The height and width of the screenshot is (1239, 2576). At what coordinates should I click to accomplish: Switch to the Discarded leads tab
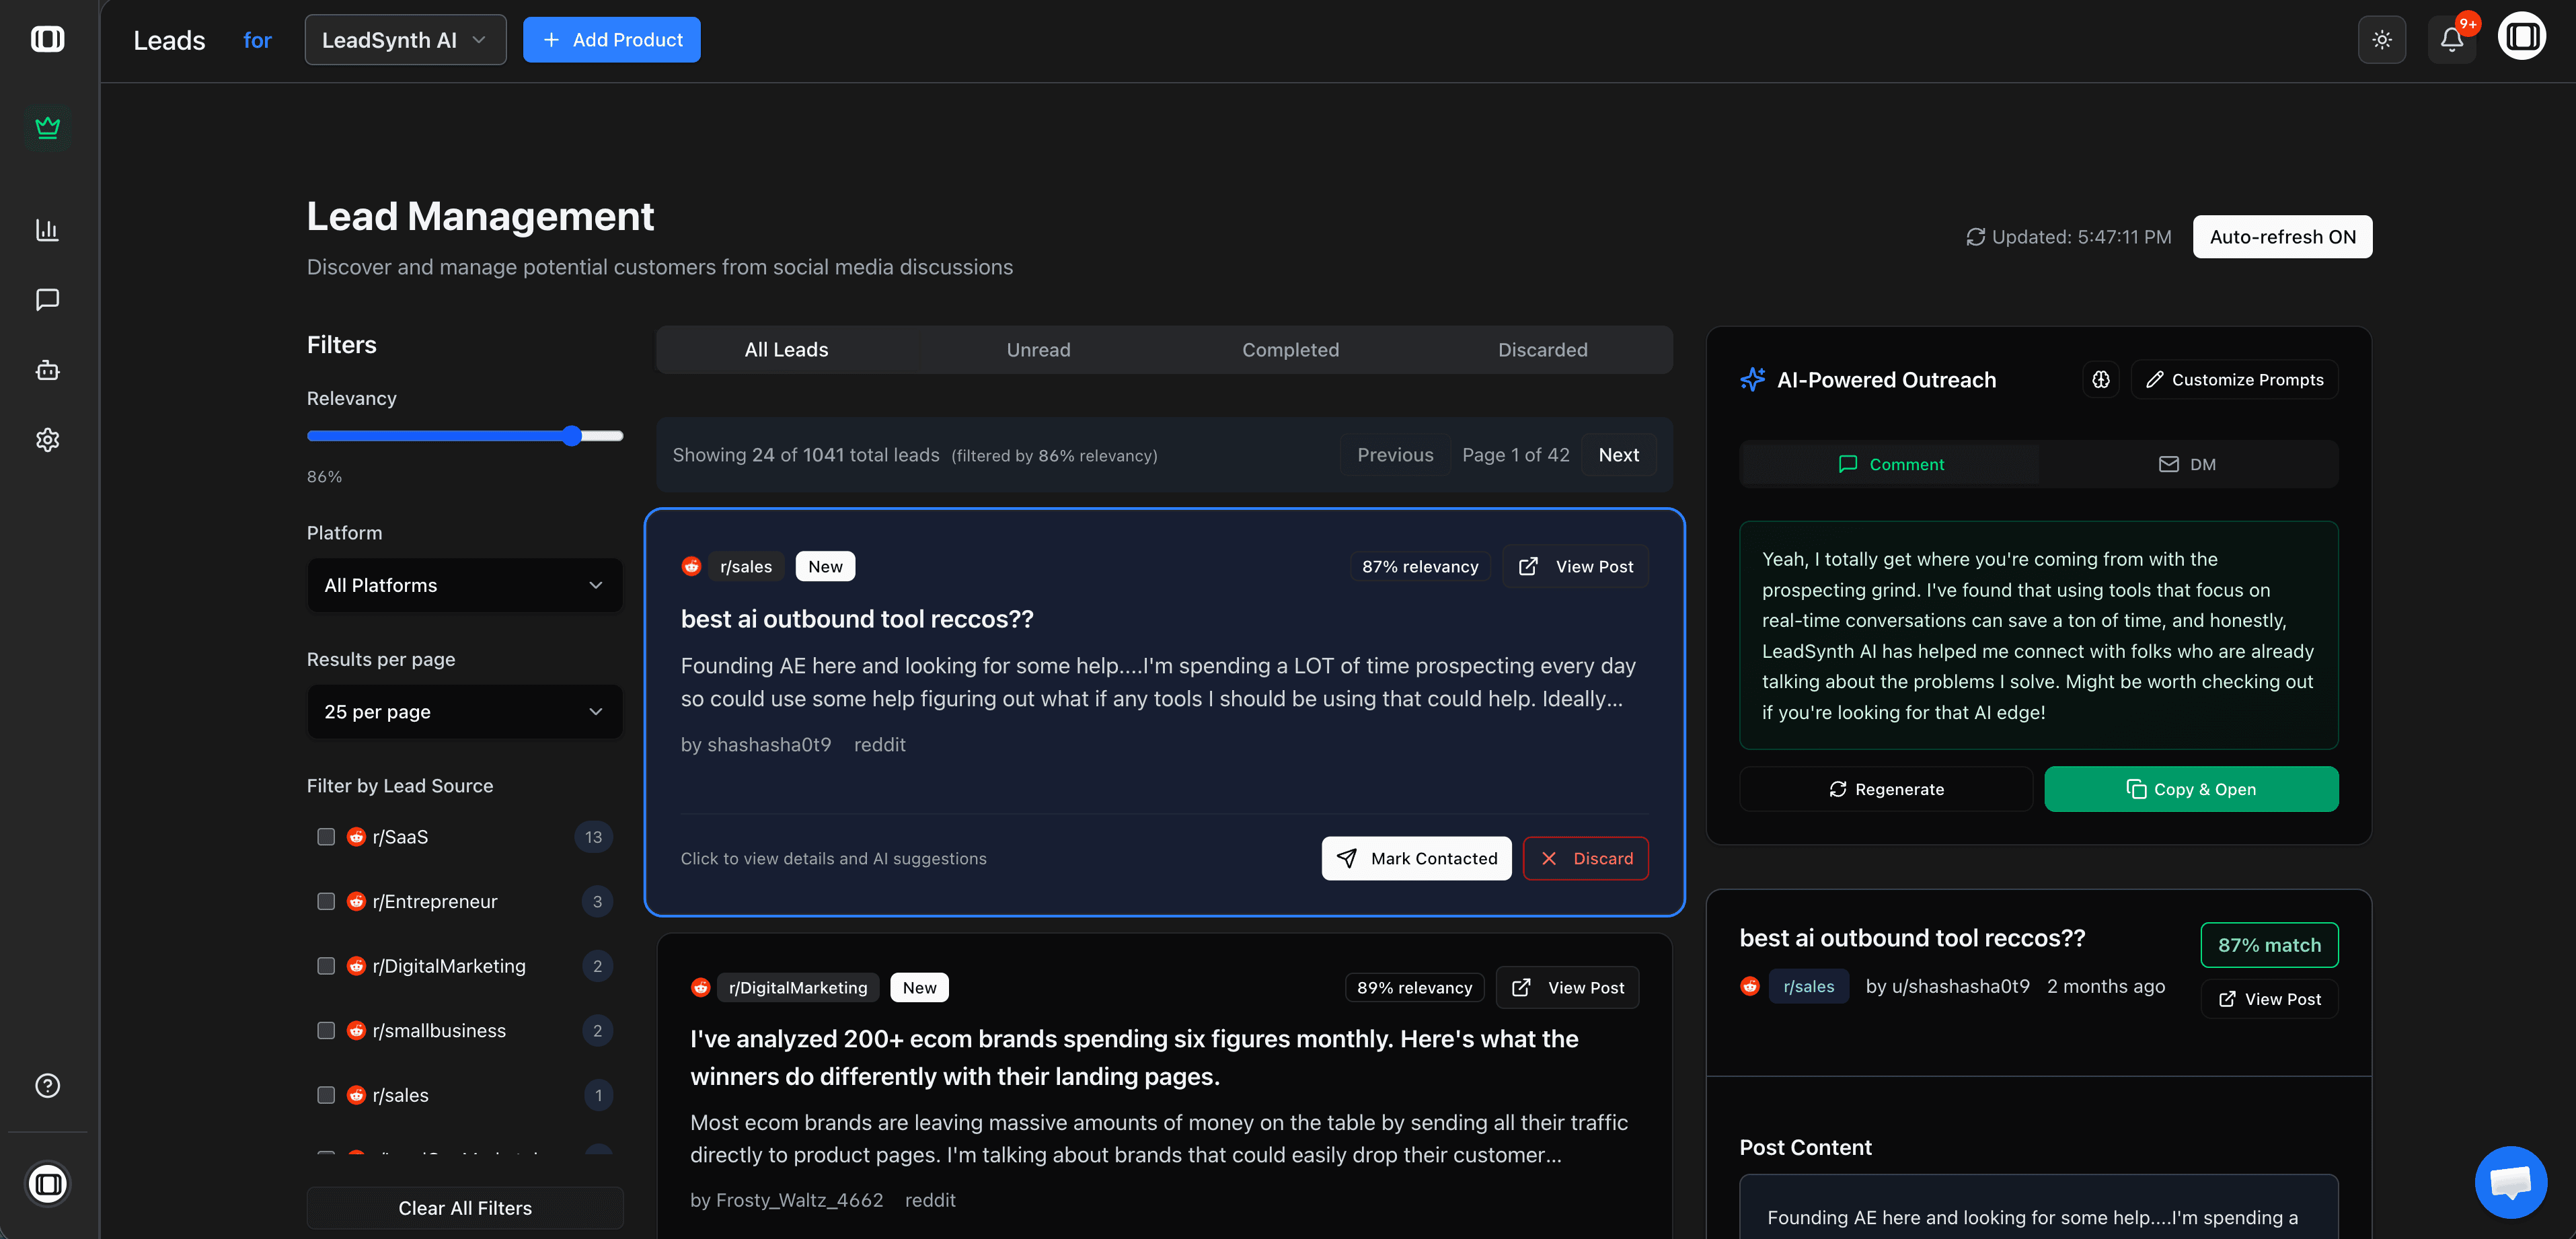(1542, 349)
